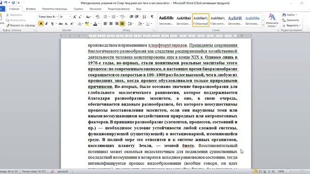
Task: Decrease font size with Shrink Font icon
Action: pyautogui.click(x=80, y=17)
